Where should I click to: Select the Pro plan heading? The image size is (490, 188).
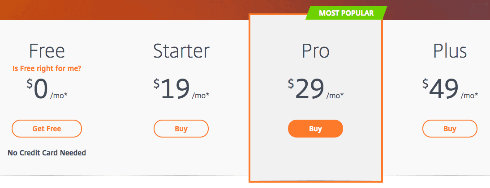pyautogui.click(x=315, y=51)
